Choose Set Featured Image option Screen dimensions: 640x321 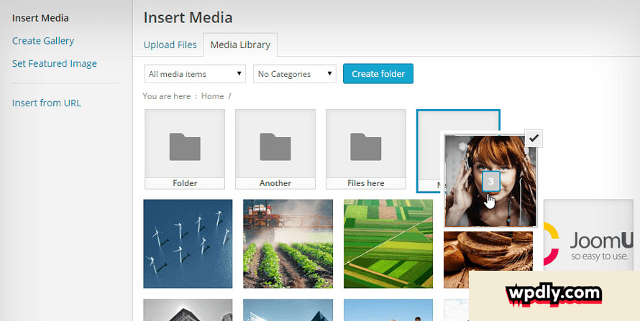click(54, 63)
